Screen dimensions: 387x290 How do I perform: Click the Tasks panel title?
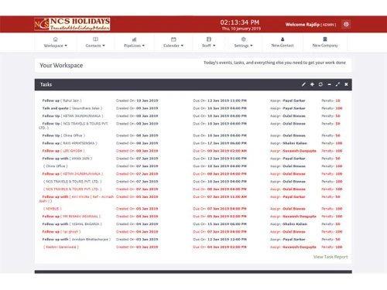click(46, 84)
